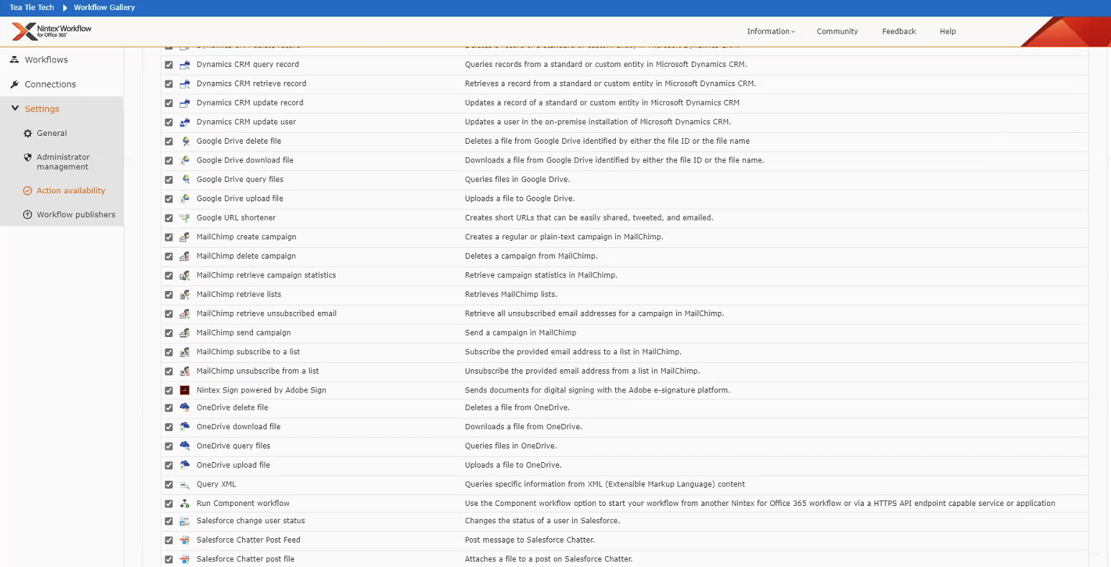Screen dimensions: 1111x567
Task: Click the Salesforce change user status icon
Action: pyautogui.click(x=185, y=521)
